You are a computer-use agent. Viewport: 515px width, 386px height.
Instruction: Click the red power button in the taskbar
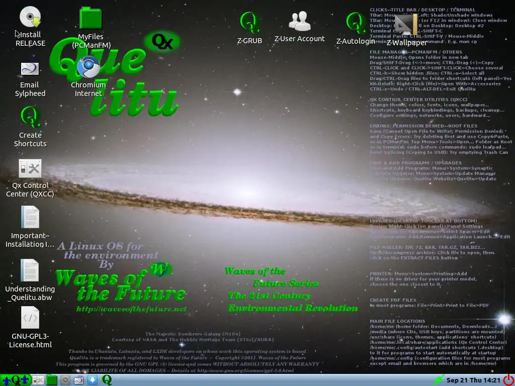(508, 380)
